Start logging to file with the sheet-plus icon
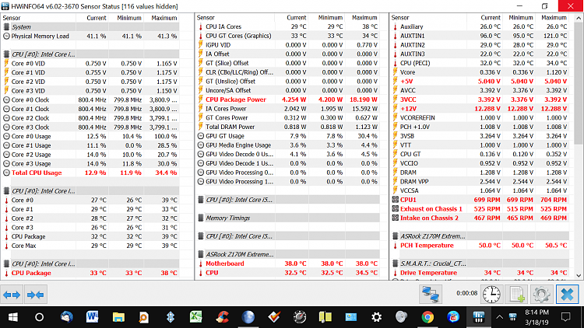The height and width of the screenshot is (328, 584). [x=517, y=294]
